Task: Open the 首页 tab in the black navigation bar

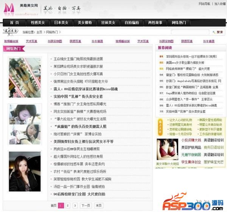Action: coord(14,23)
